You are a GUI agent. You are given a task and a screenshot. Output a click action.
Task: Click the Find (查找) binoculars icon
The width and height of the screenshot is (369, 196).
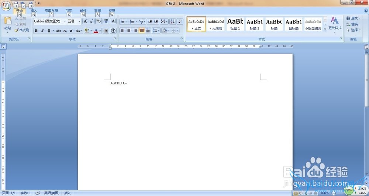click(x=348, y=18)
